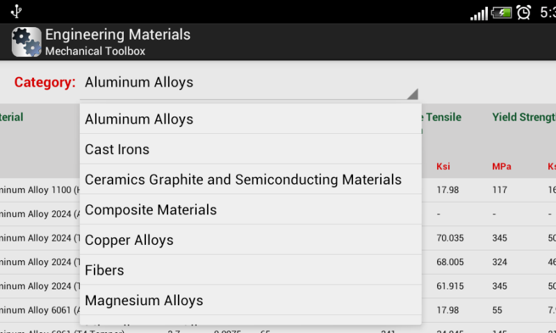Tap the alarm clock status icon

coord(524,12)
